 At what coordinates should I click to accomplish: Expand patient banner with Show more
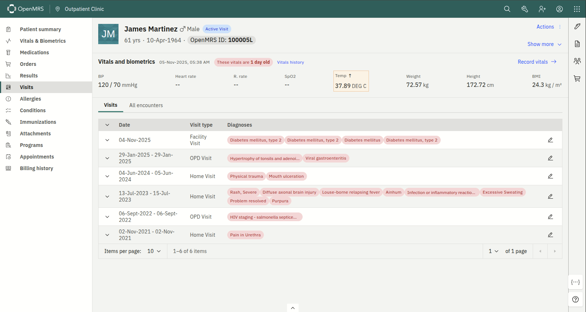[x=544, y=44]
